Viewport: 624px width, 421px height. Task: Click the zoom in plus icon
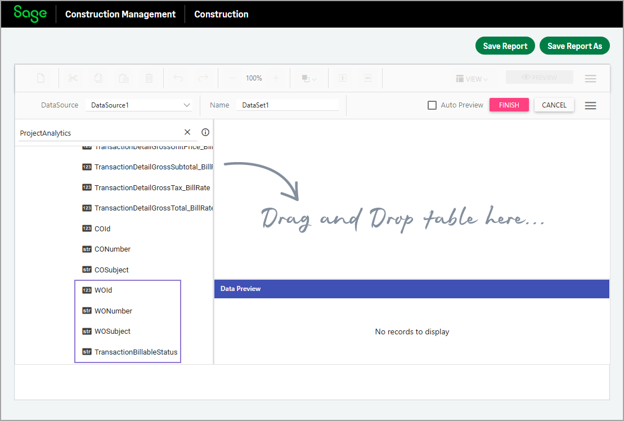276,78
